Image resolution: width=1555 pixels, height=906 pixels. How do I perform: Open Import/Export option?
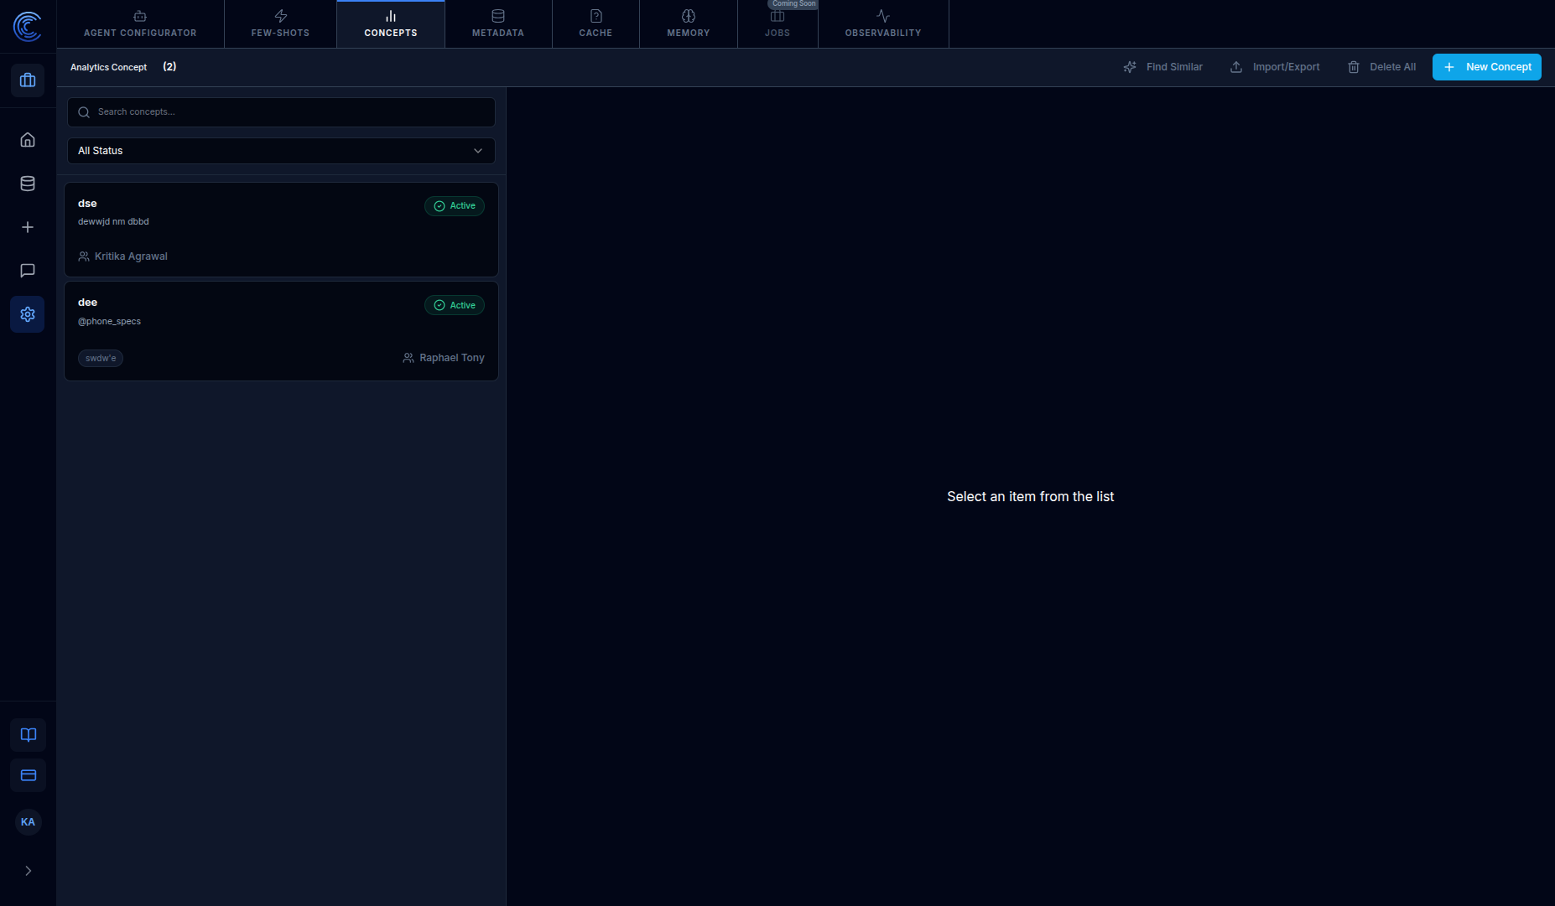(x=1275, y=67)
